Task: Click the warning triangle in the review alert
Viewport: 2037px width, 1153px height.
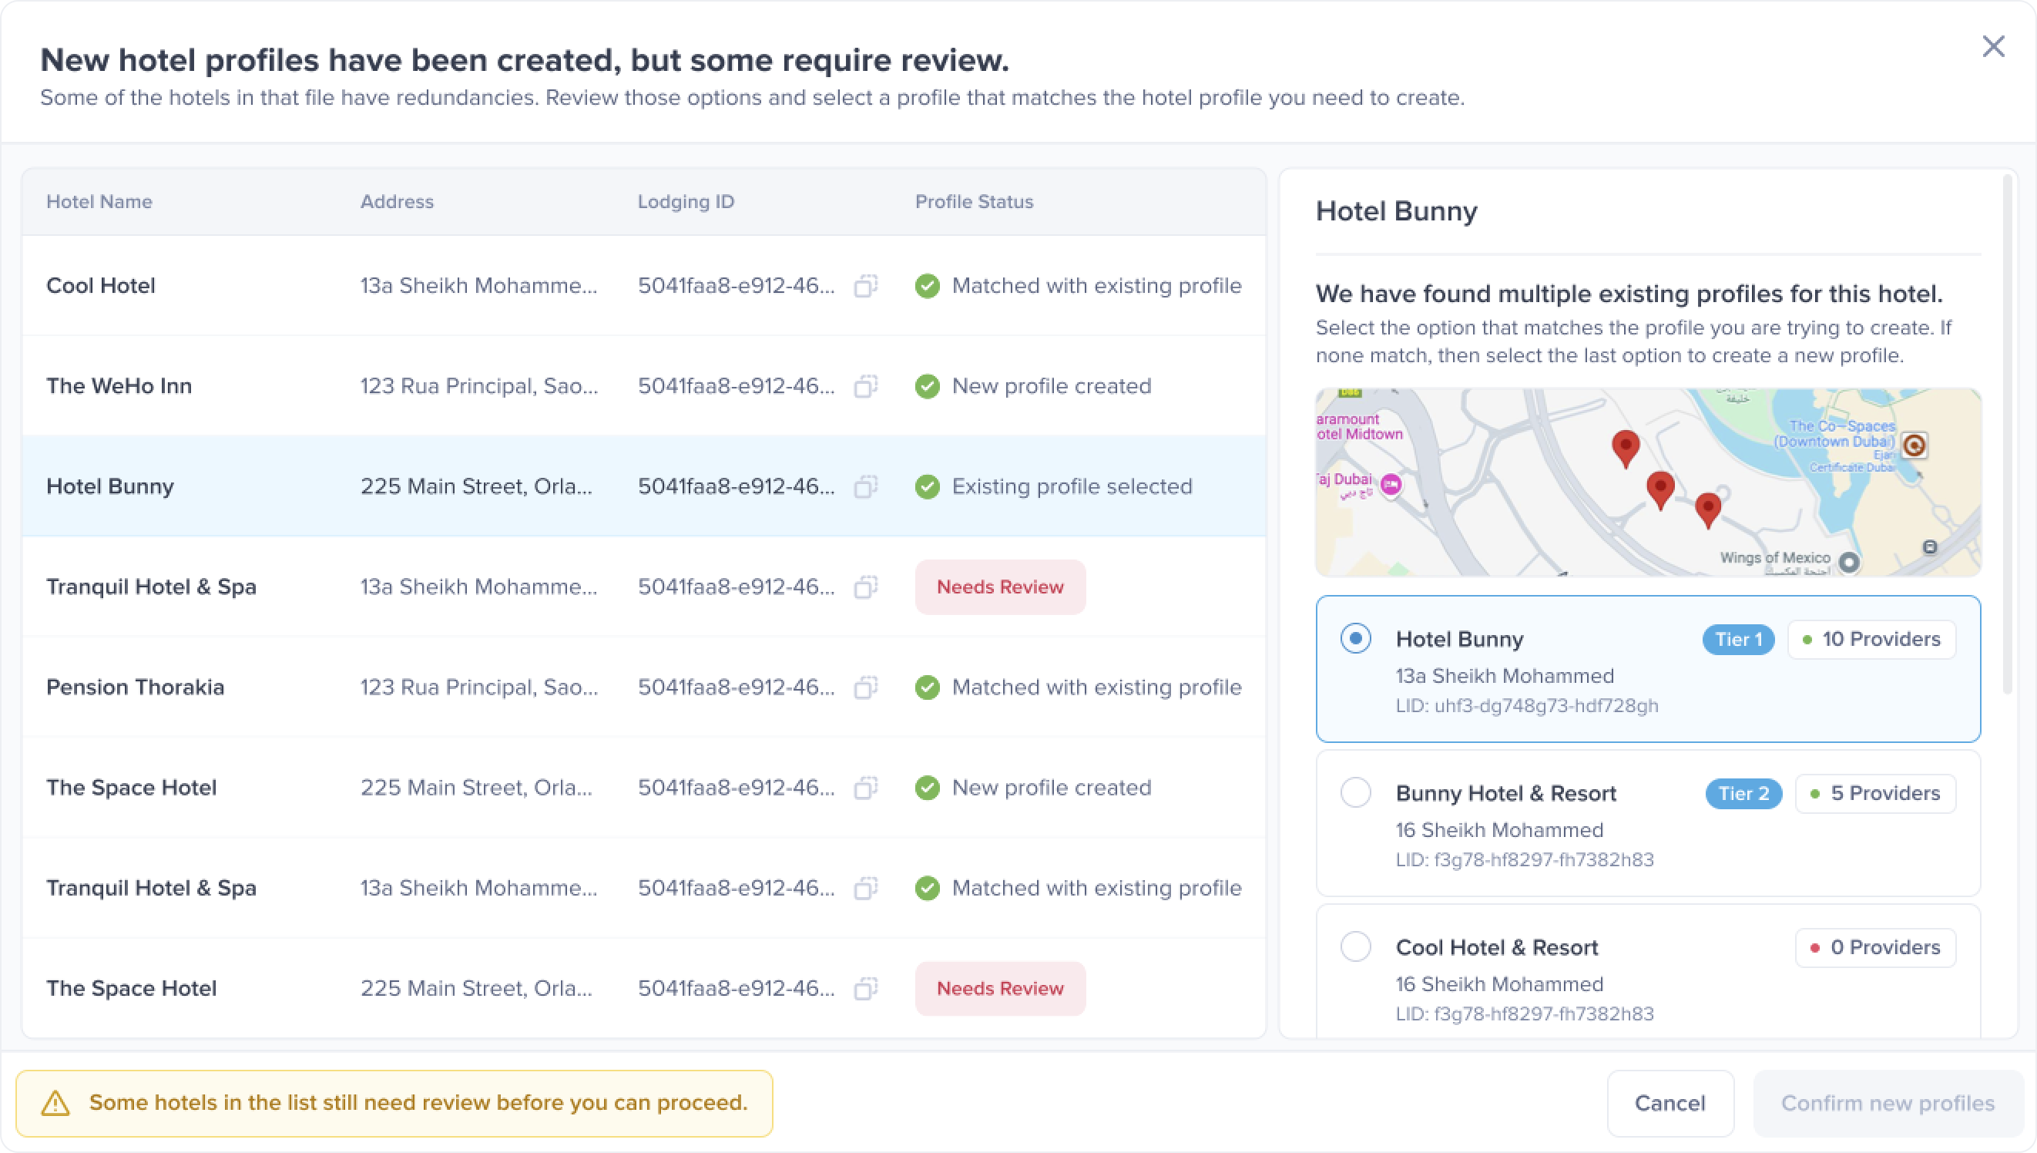Action: pyautogui.click(x=55, y=1103)
